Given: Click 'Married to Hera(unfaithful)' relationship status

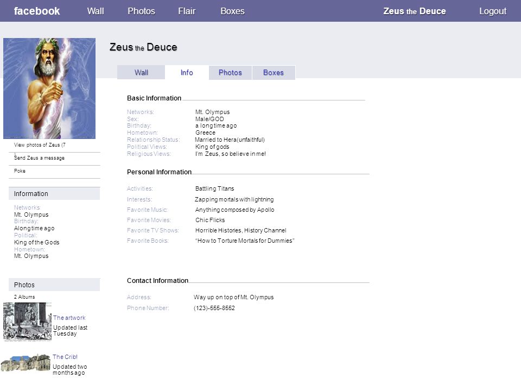Looking at the screenshot, I should (230, 140).
